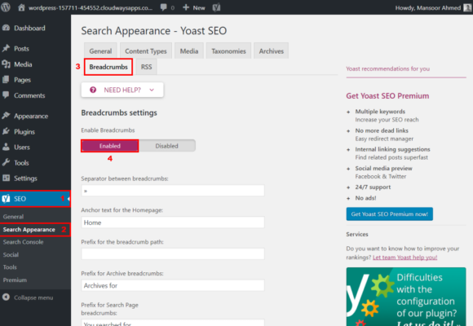Click the Archive breadcrumbs prefix field
This screenshot has width=473, height=326.
[x=173, y=285]
